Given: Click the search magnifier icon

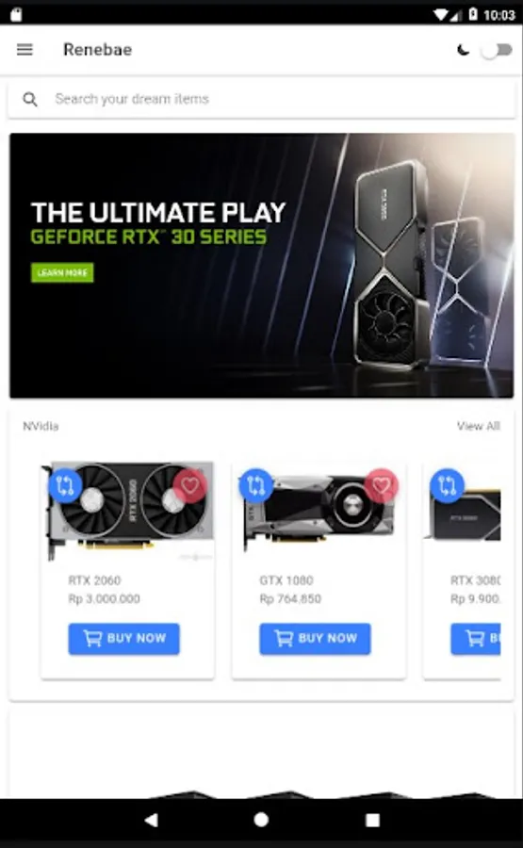Looking at the screenshot, I should 30,99.
